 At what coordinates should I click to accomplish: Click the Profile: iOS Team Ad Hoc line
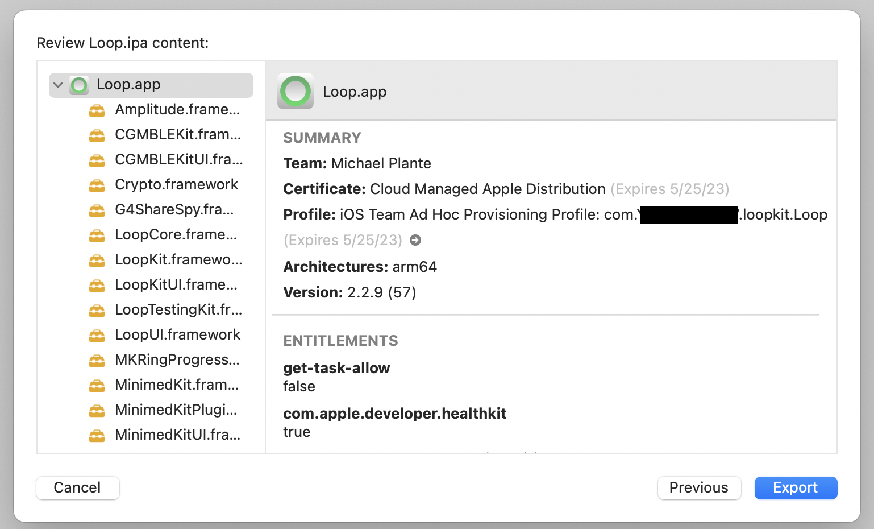pos(555,214)
